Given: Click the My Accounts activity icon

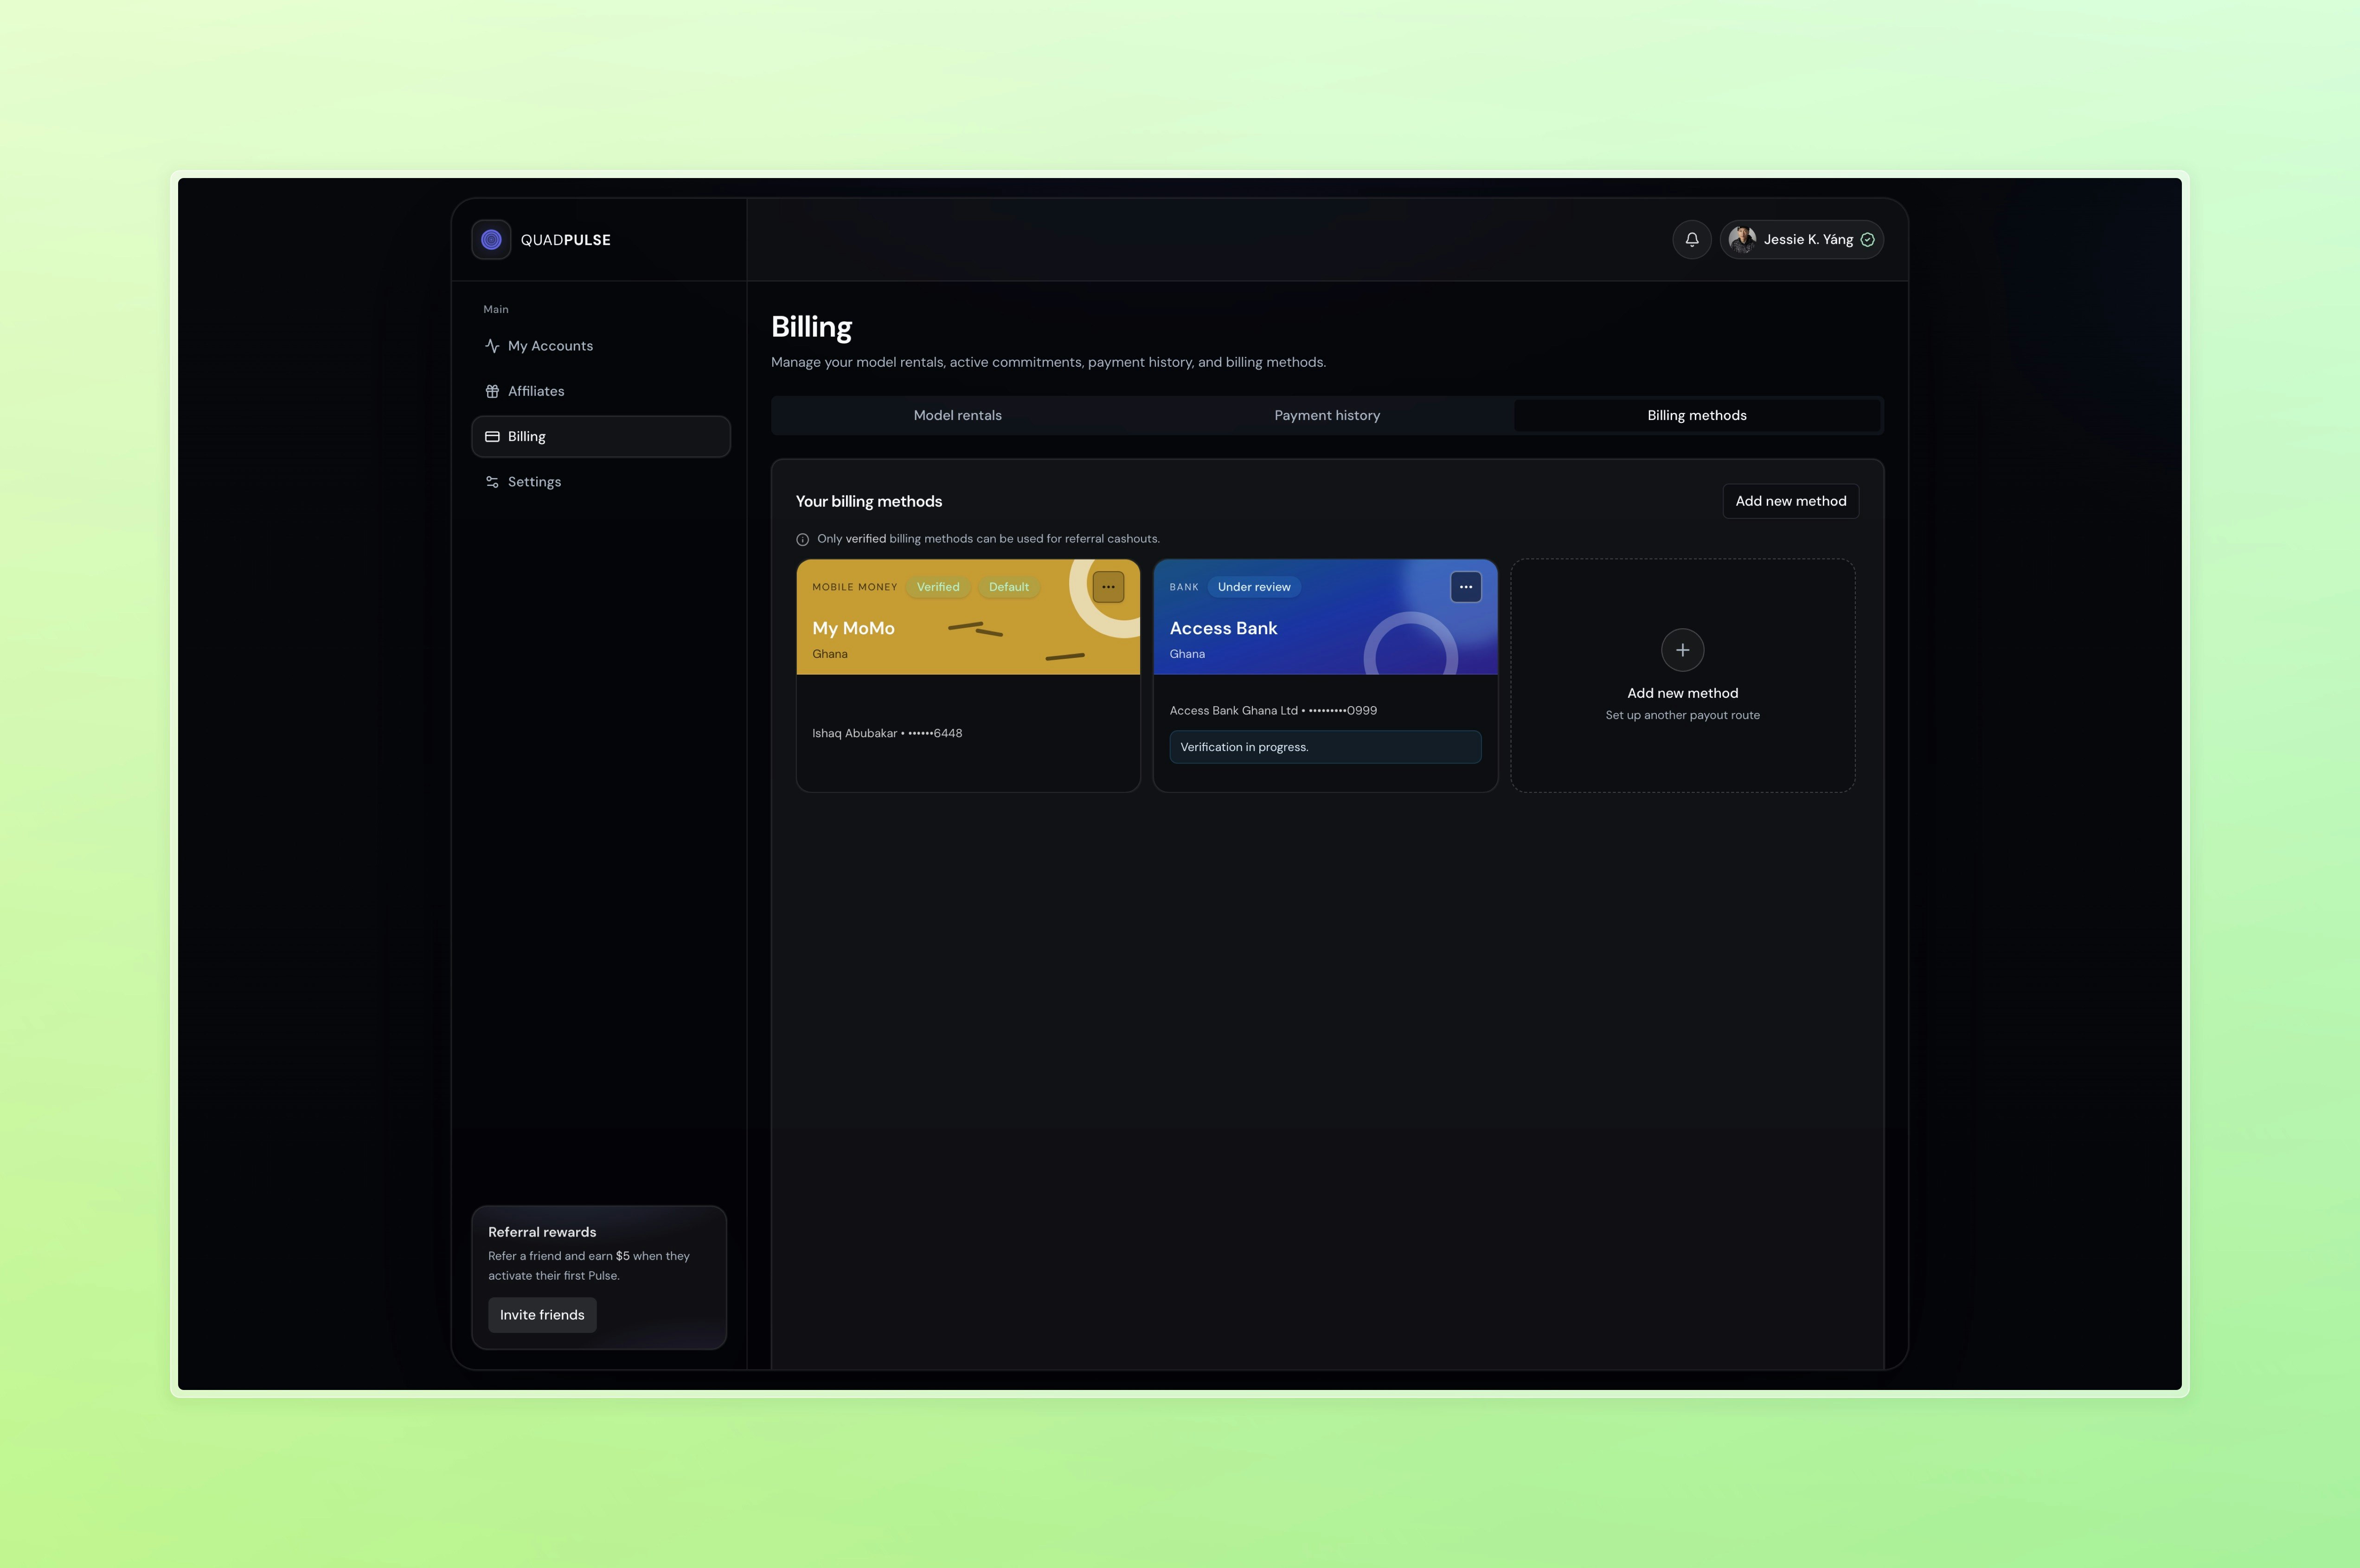Looking at the screenshot, I should coord(492,346).
